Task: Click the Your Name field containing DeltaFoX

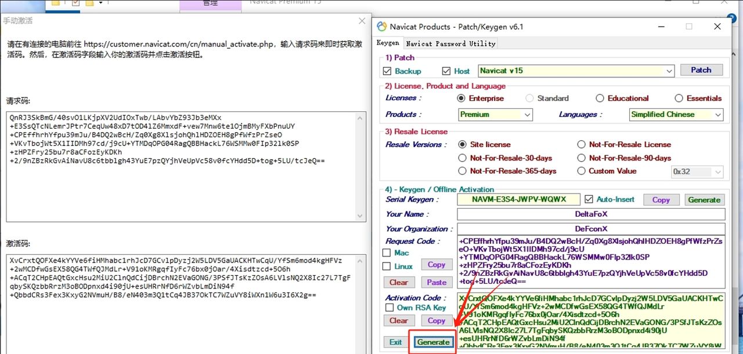Action: 591,214
